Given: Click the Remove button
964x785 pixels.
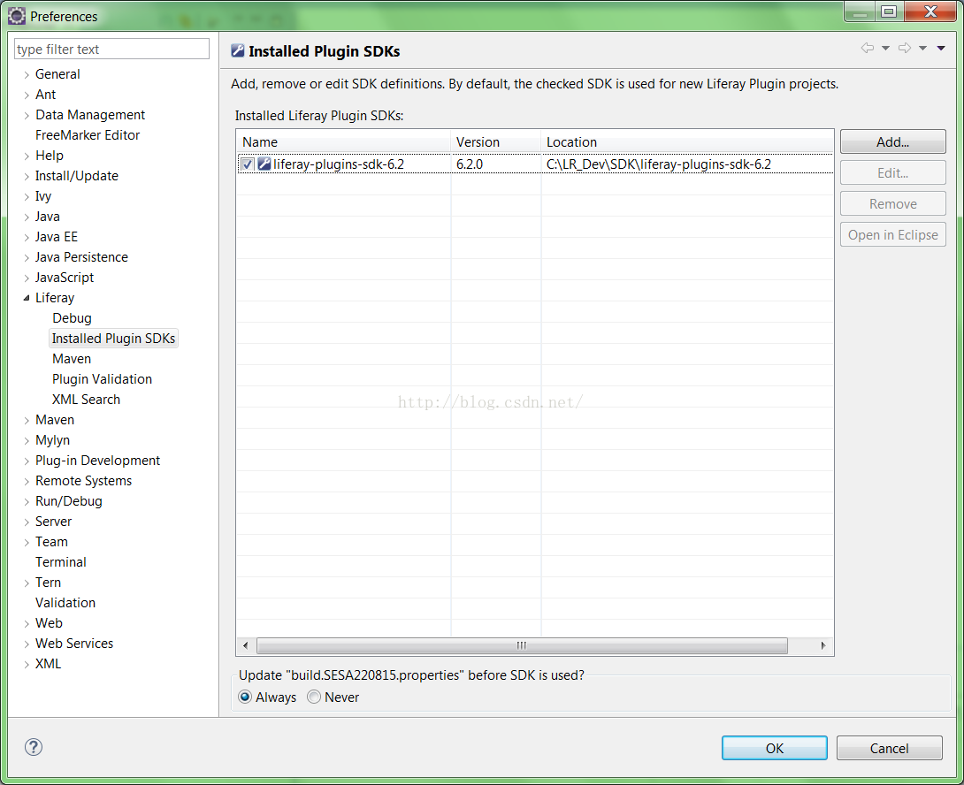Looking at the screenshot, I should click(x=892, y=203).
